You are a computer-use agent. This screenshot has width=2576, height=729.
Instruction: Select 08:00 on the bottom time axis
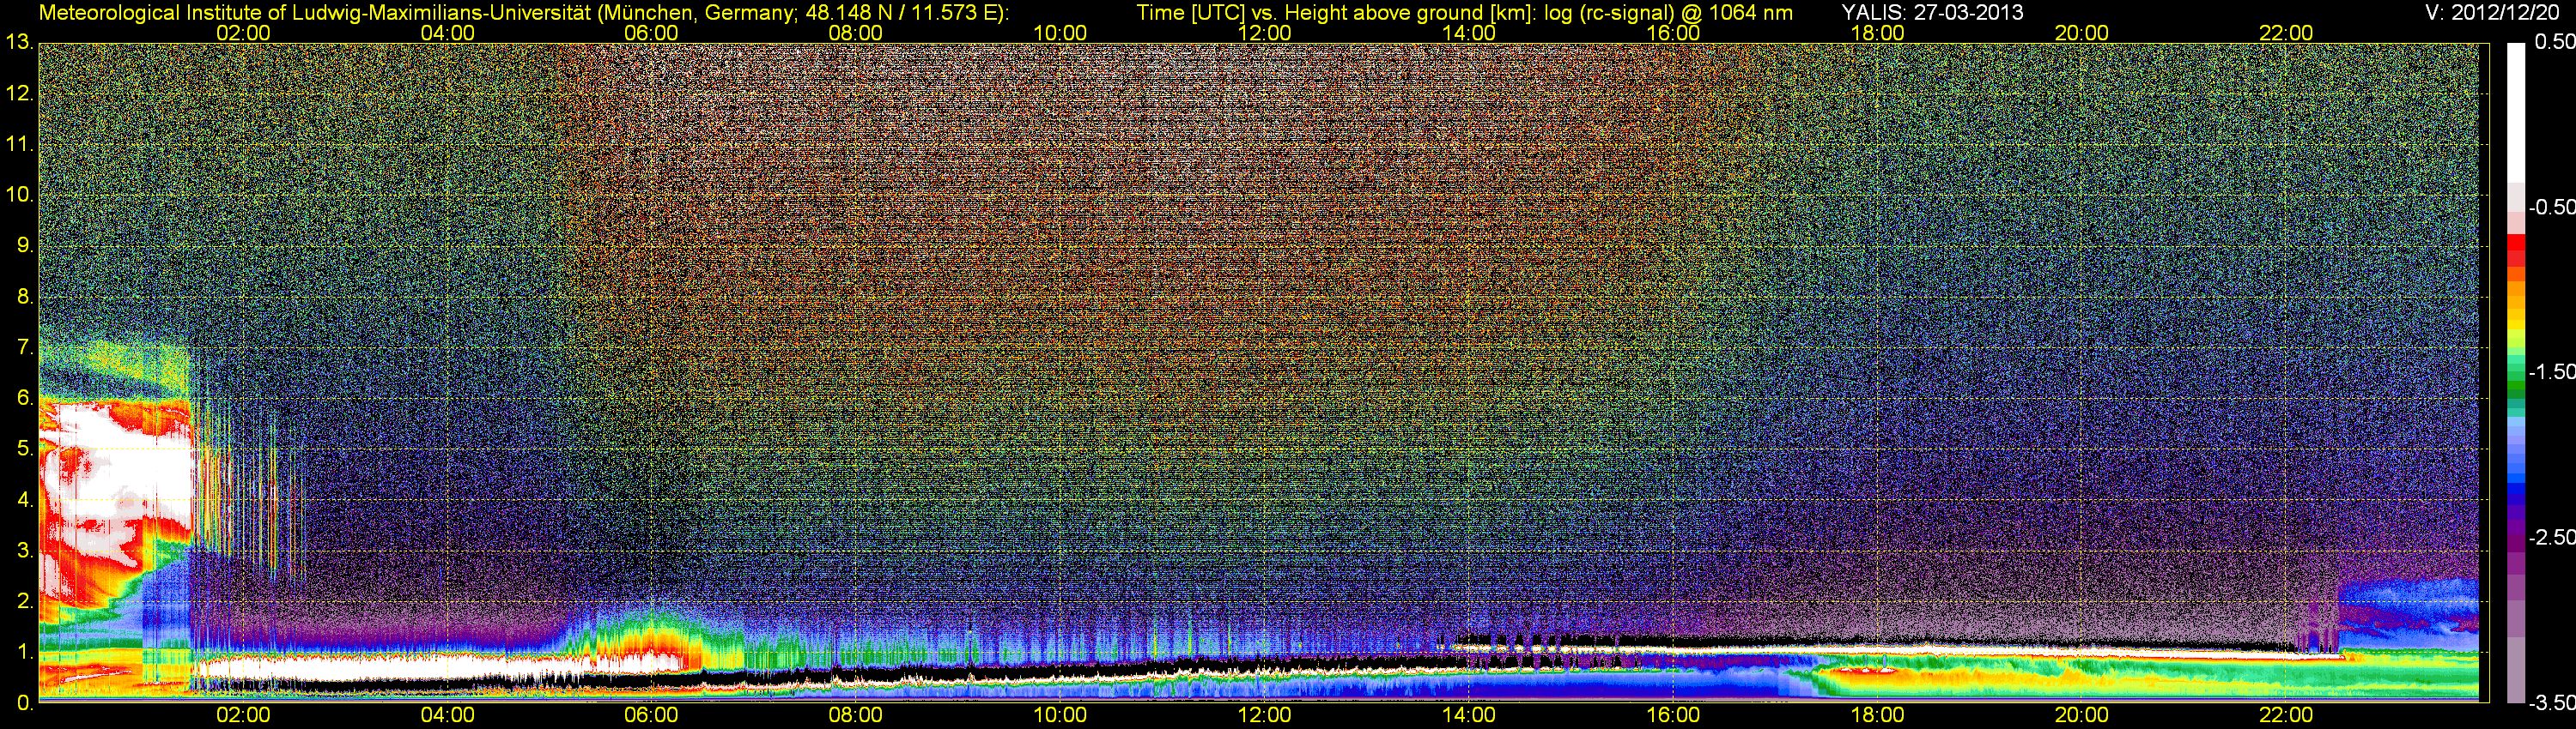pyautogui.click(x=856, y=715)
